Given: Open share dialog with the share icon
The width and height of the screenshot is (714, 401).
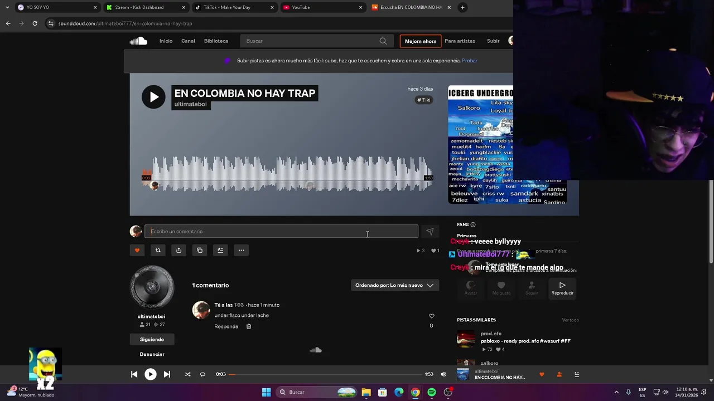Looking at the screenshot, I should 178,250.
